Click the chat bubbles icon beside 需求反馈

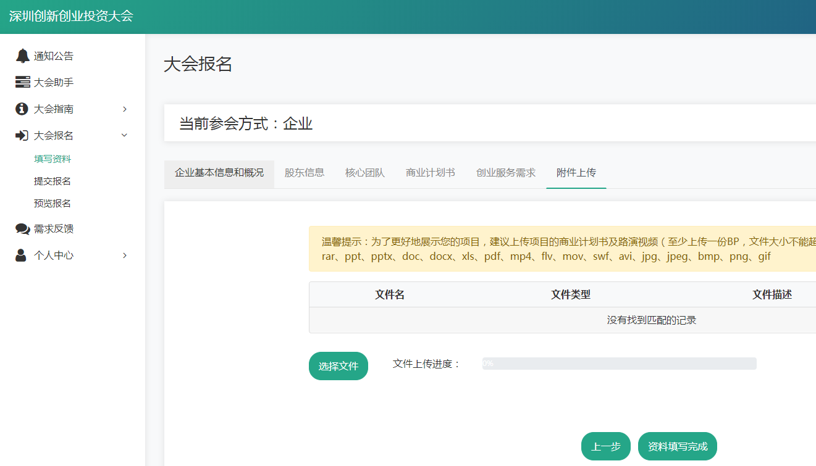(x=23, y=229)
